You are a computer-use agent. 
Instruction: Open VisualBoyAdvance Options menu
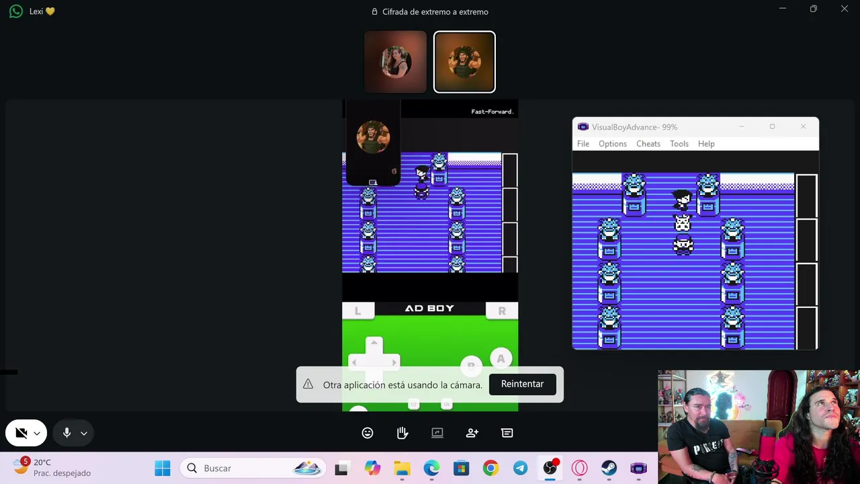(x=613, y=144)
